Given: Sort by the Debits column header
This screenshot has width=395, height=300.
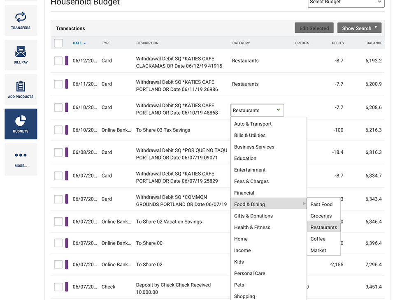Looking at the screenshot, I should 338,43.
